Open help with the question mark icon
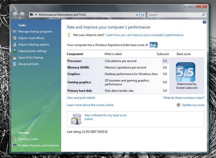216x158 pixels. pyautogui.click(x=205, y=22)
